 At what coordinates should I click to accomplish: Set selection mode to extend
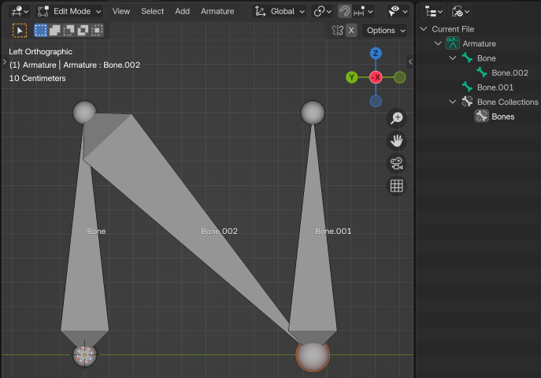click(55, 31)
